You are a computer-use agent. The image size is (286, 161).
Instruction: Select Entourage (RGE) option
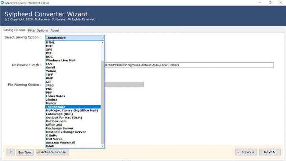pos(73,114)
